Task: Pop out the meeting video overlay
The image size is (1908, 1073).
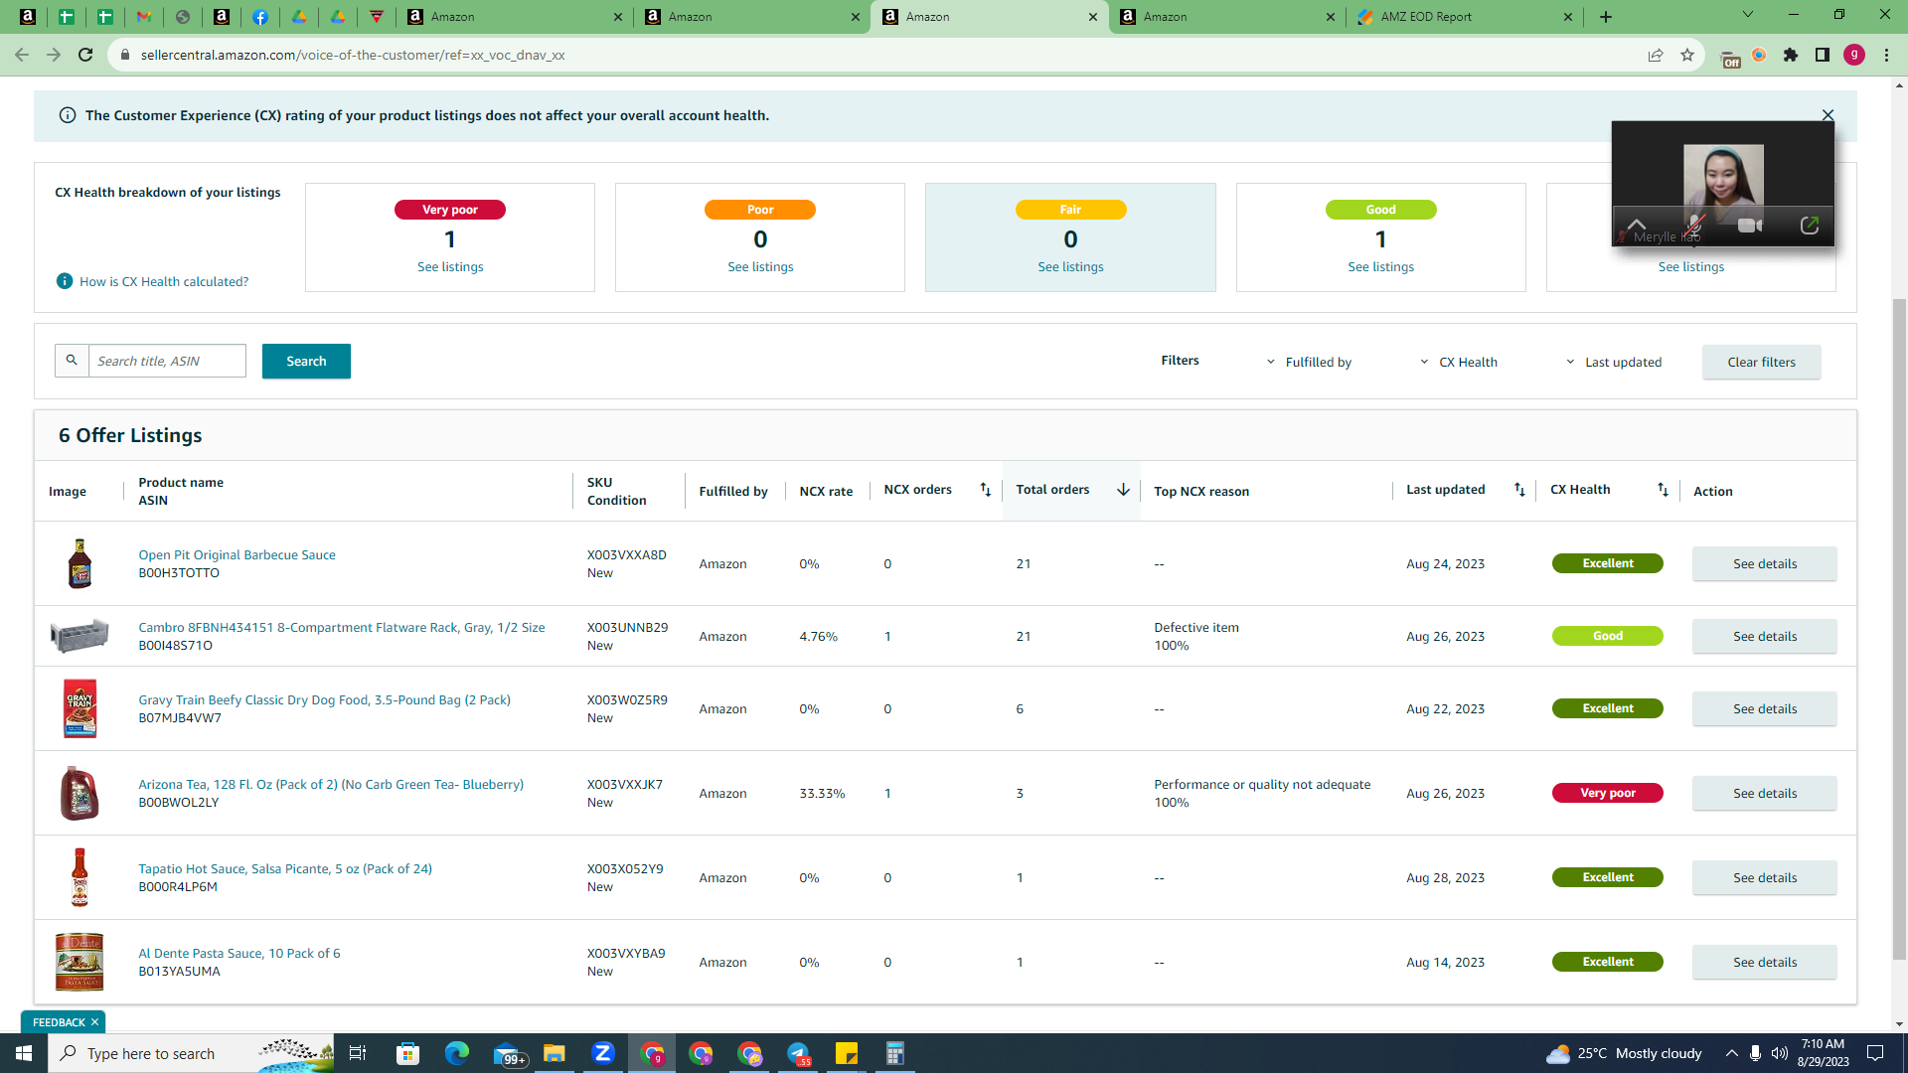Action: [1810, 226]
